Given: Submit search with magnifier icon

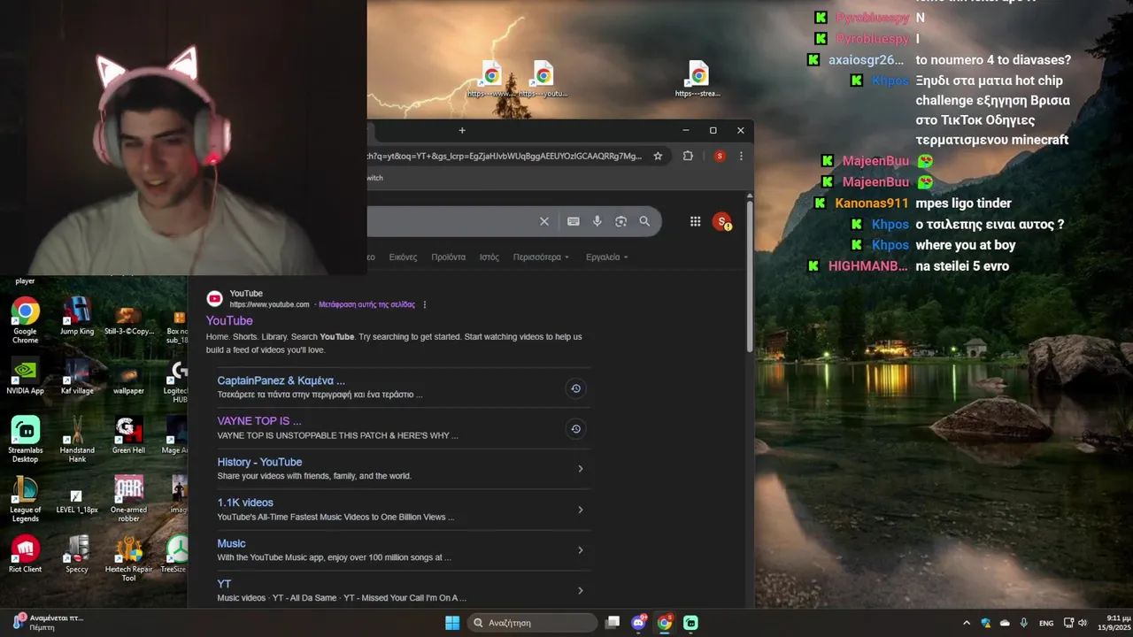Looking at the screenshot, I should [644, 221].
